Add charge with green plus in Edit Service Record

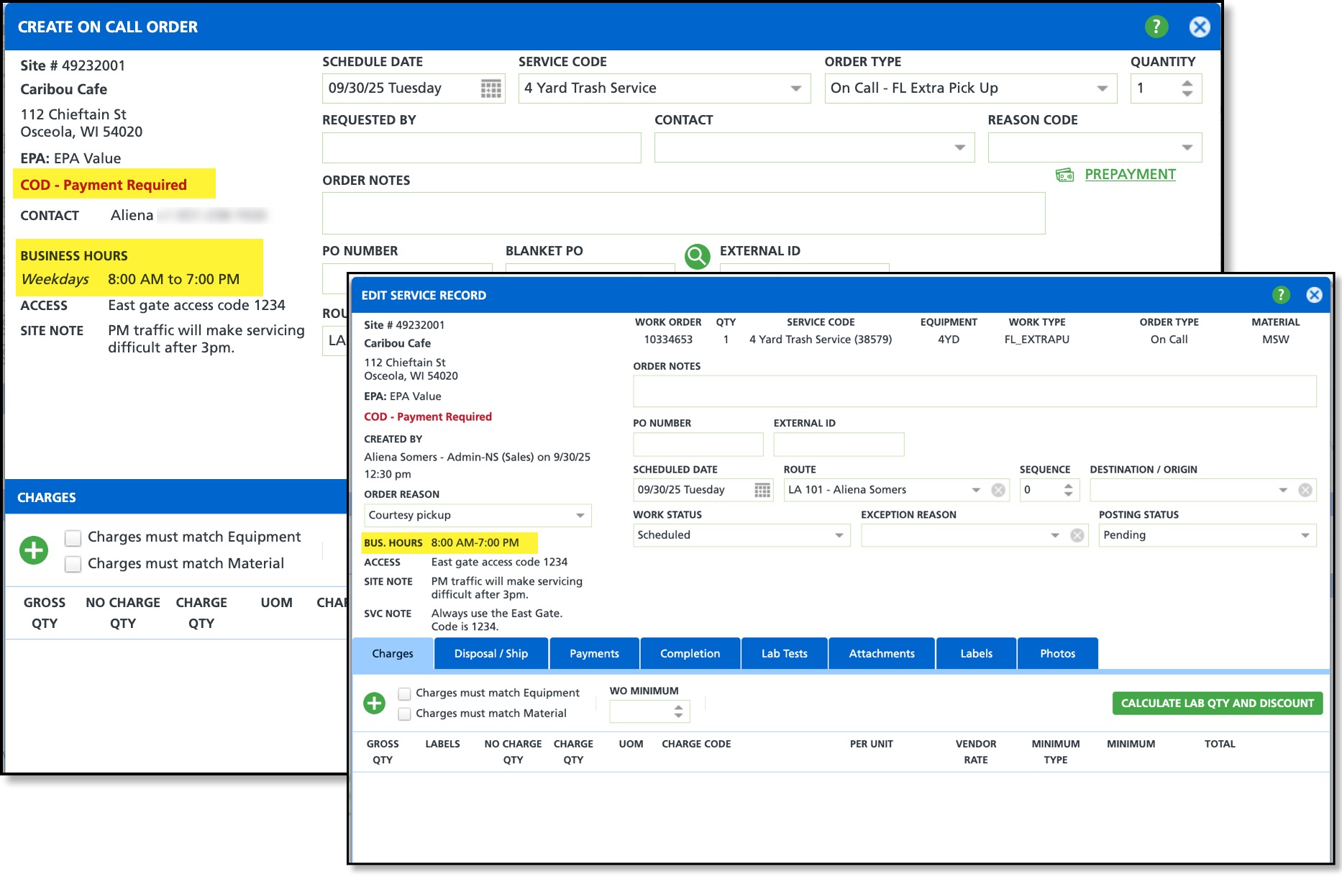coord(374,703)
